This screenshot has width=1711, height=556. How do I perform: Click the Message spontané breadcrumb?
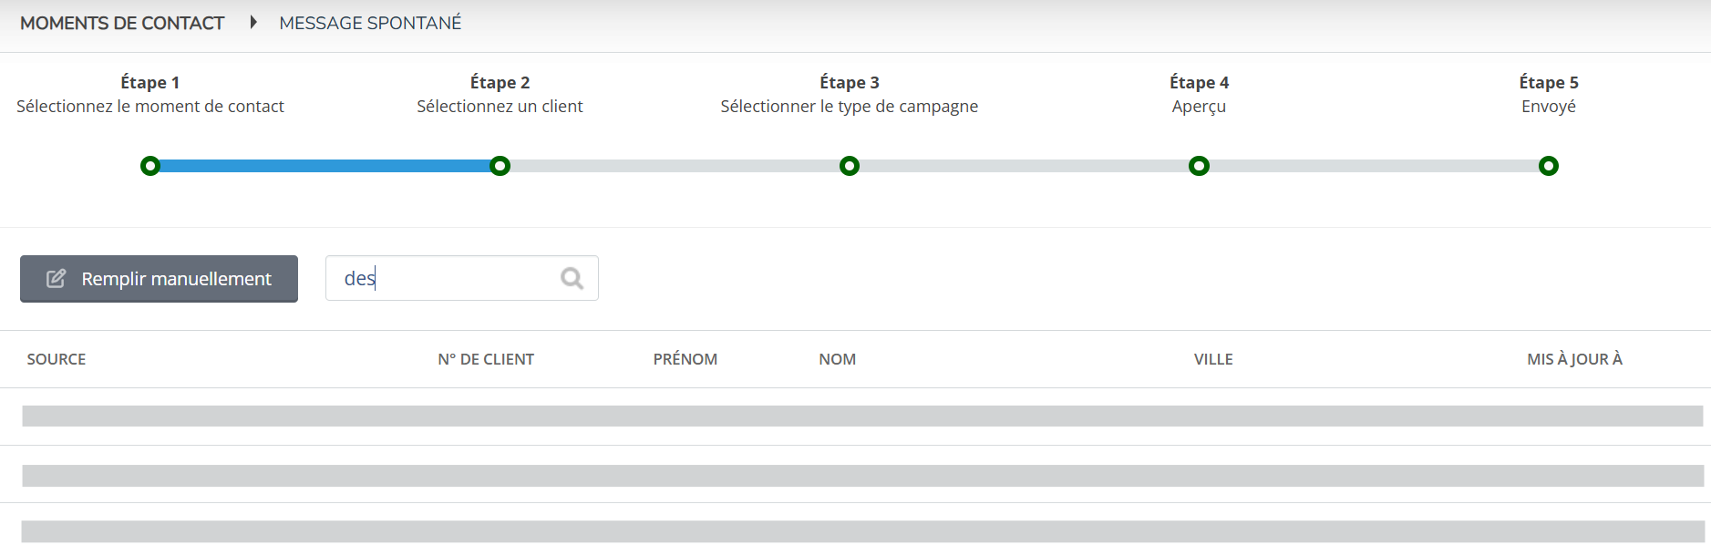point(370,23)
